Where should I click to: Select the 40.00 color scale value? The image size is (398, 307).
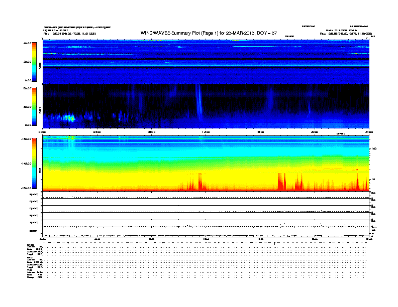28,43
